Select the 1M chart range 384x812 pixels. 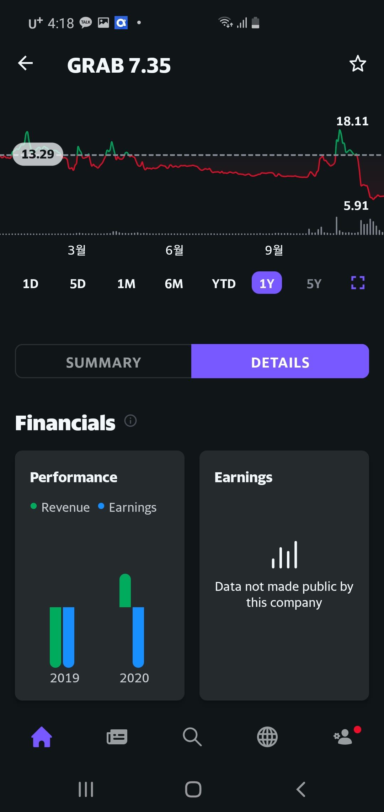pos(126,283)
